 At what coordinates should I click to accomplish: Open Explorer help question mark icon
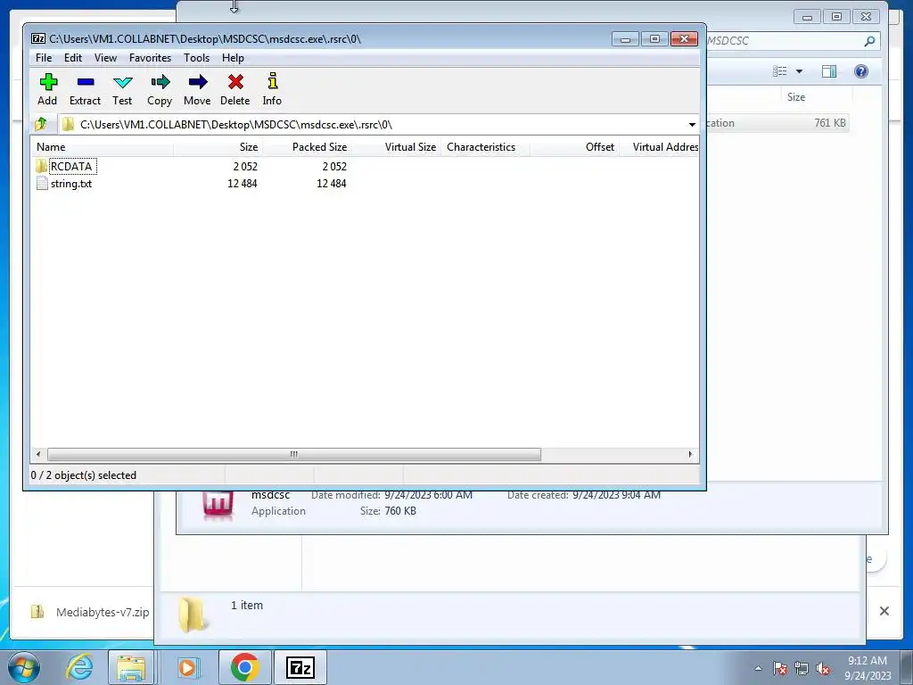tap(861, 71)
